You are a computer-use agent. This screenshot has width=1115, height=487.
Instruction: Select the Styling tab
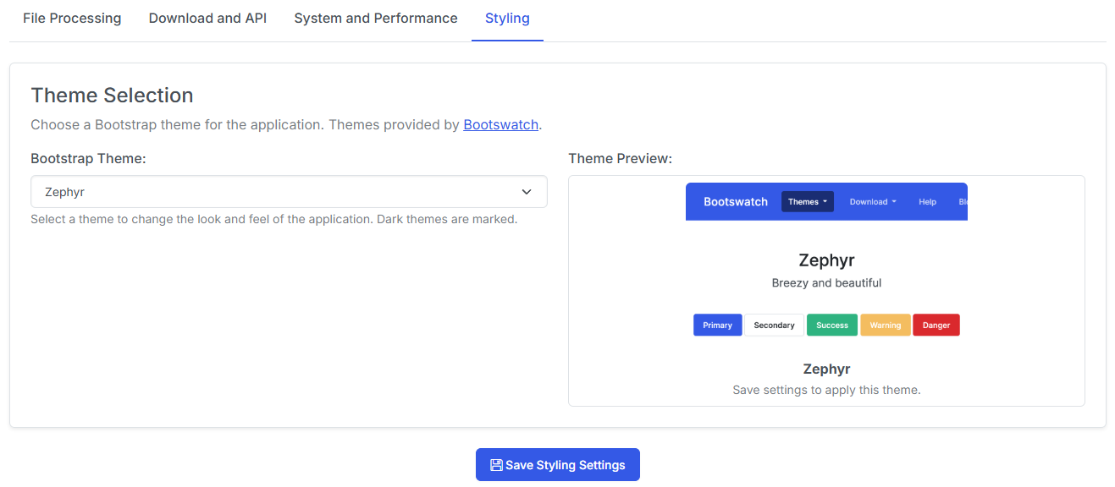pos(507,19)
